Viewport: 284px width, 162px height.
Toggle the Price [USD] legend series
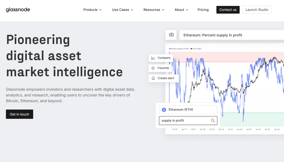(x=196, y=49)
